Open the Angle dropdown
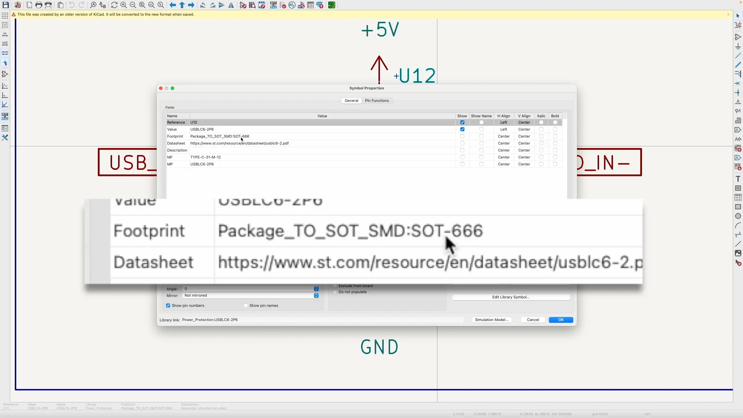The height and width of the screenshot is (418, 743). (316, 289)
